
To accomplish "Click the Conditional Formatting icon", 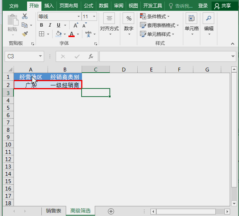I will pyautogui.click(x=143, y=16).
